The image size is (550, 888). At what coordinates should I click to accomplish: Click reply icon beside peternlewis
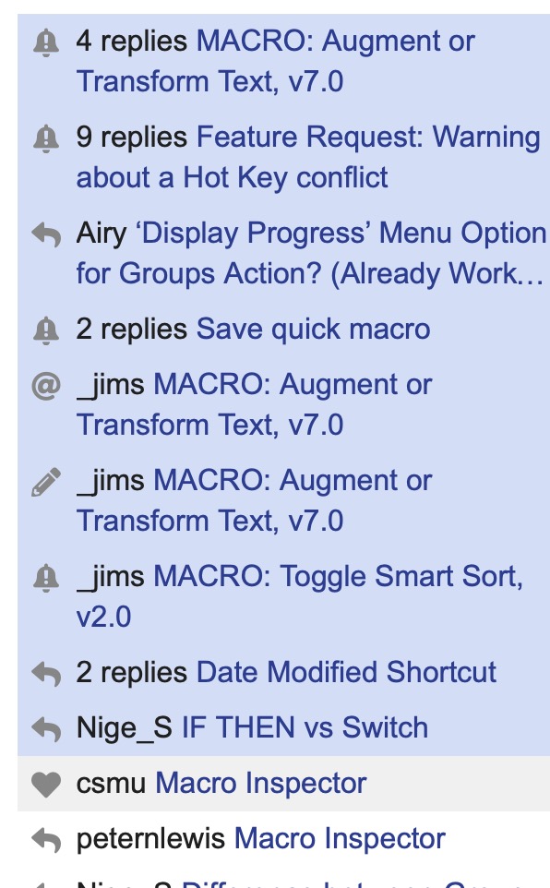tap(46, 840)
